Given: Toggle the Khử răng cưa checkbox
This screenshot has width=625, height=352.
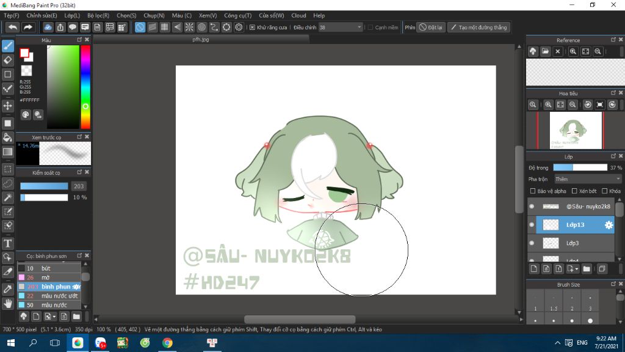Looking at the screenshot, I should pos(252,28).
